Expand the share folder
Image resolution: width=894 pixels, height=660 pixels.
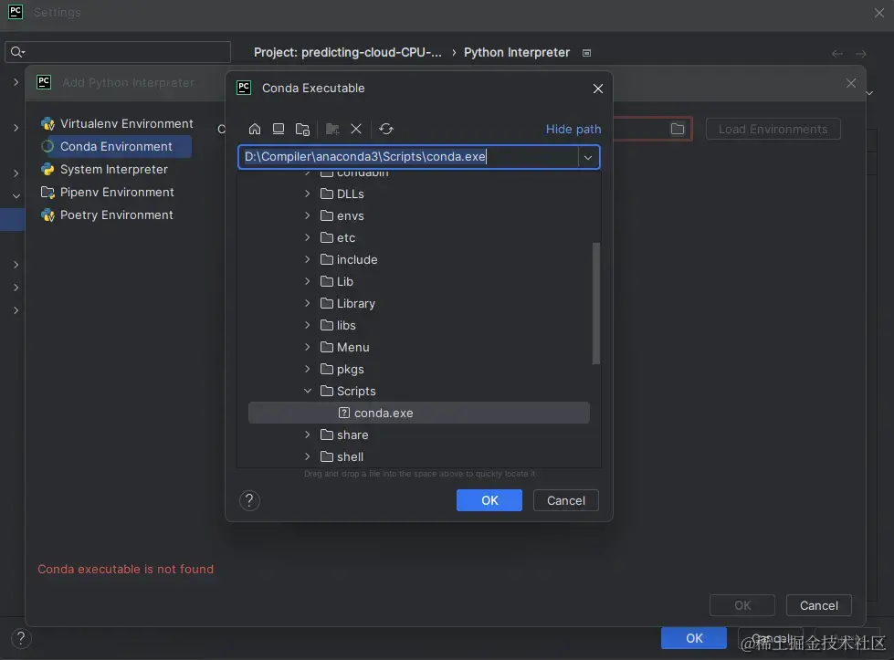pyautogui.click(x=308, y=435)
